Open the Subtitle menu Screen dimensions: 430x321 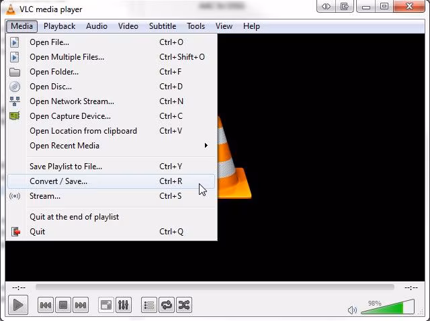tap(163, 26)
